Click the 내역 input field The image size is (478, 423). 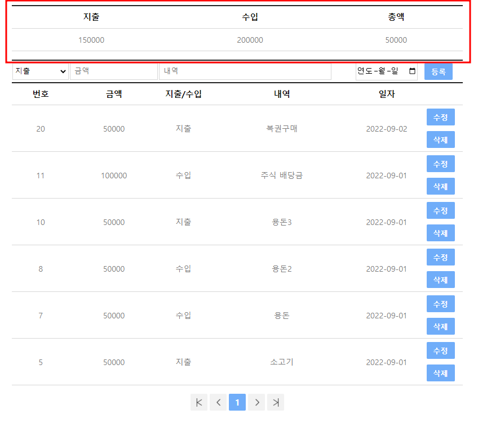pos(245,71)
